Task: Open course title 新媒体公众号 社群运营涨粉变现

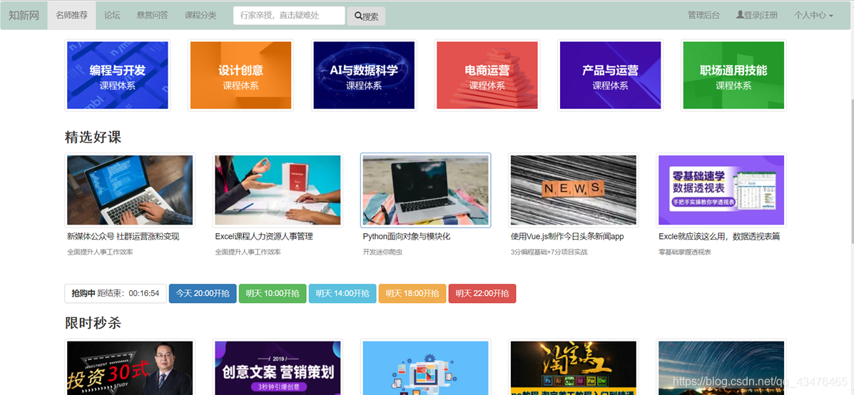Action: point(123,237)
